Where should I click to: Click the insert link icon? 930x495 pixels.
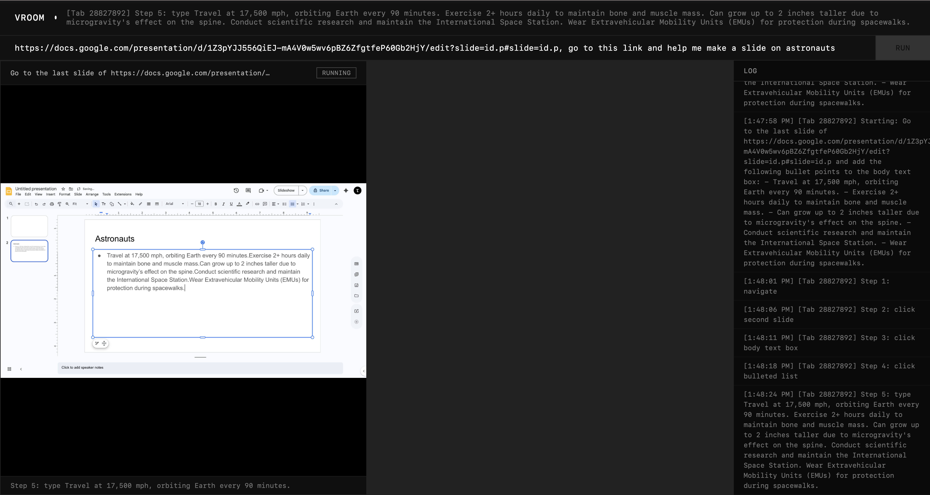click(x=257, y=204)
